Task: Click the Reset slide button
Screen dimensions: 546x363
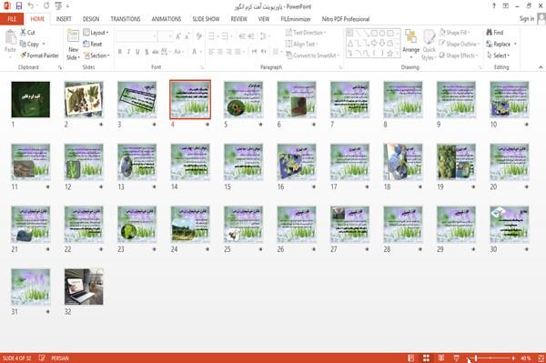Action: click(x=93, y=44)
